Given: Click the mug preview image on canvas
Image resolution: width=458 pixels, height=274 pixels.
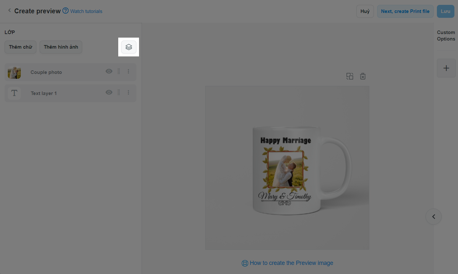Looking at the screenshot, I should pos(287,168).
